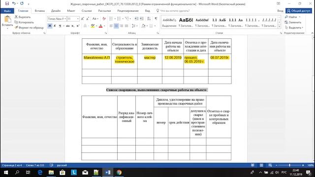Save the document with the floppy icon
The height and width of the screenshot is (177, 315).
coord(7,3)
